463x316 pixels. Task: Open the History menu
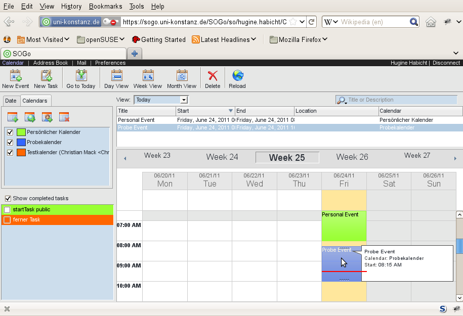tap(71, 6)
